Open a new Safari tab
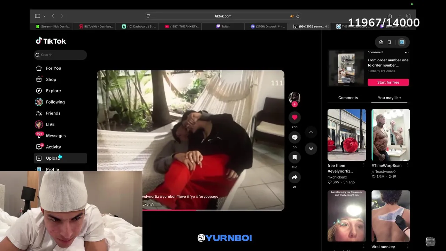 click(x=399, y=16)
